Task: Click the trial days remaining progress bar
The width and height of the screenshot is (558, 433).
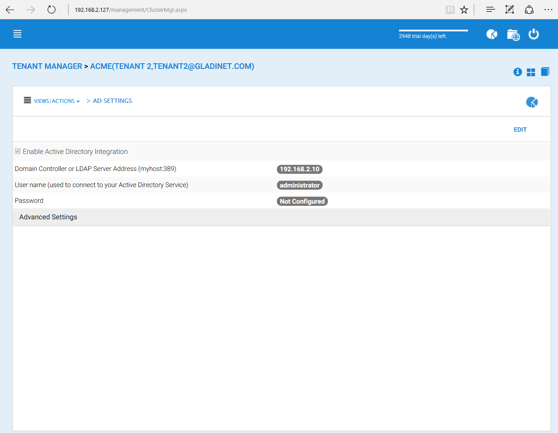Action: tap(433, 31)
